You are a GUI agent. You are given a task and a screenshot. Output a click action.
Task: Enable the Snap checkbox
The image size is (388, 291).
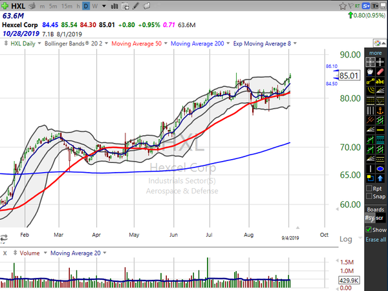(x=369, y=197)
